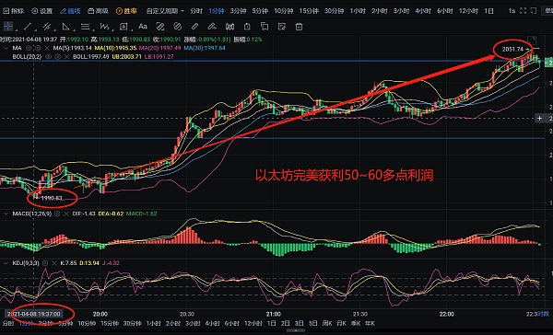Image resolution: width=553 pixels, height=335 pixels.
Task: Select top 1日 period tab
Action: [488, 11]
